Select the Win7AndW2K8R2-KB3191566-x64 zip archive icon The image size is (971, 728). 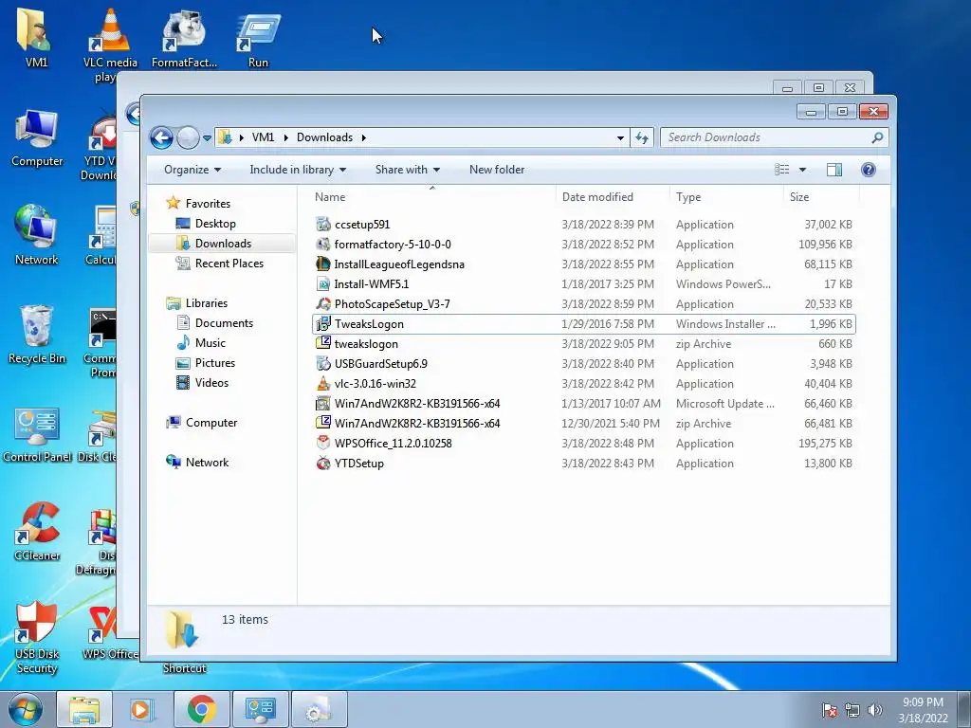(x=323, y=424)
